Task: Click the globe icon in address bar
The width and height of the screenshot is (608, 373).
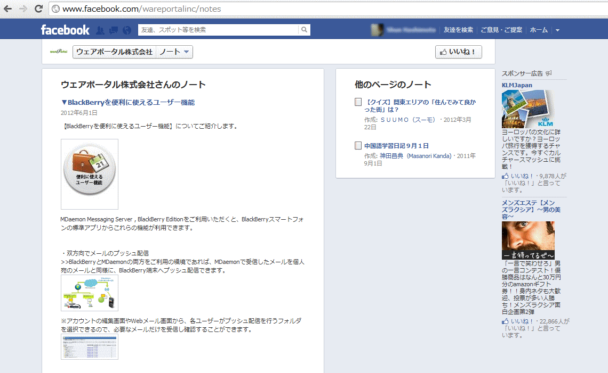Action: click(x=56, y=9)
